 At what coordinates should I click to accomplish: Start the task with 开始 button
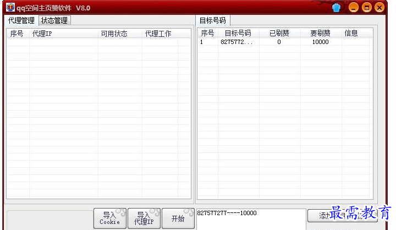(178, 218)
